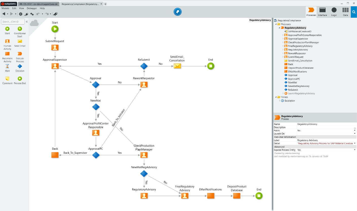Screen dimensions: 357x211
Task: Click inside the toolbox Search field
Action: [x=13, y=22]
